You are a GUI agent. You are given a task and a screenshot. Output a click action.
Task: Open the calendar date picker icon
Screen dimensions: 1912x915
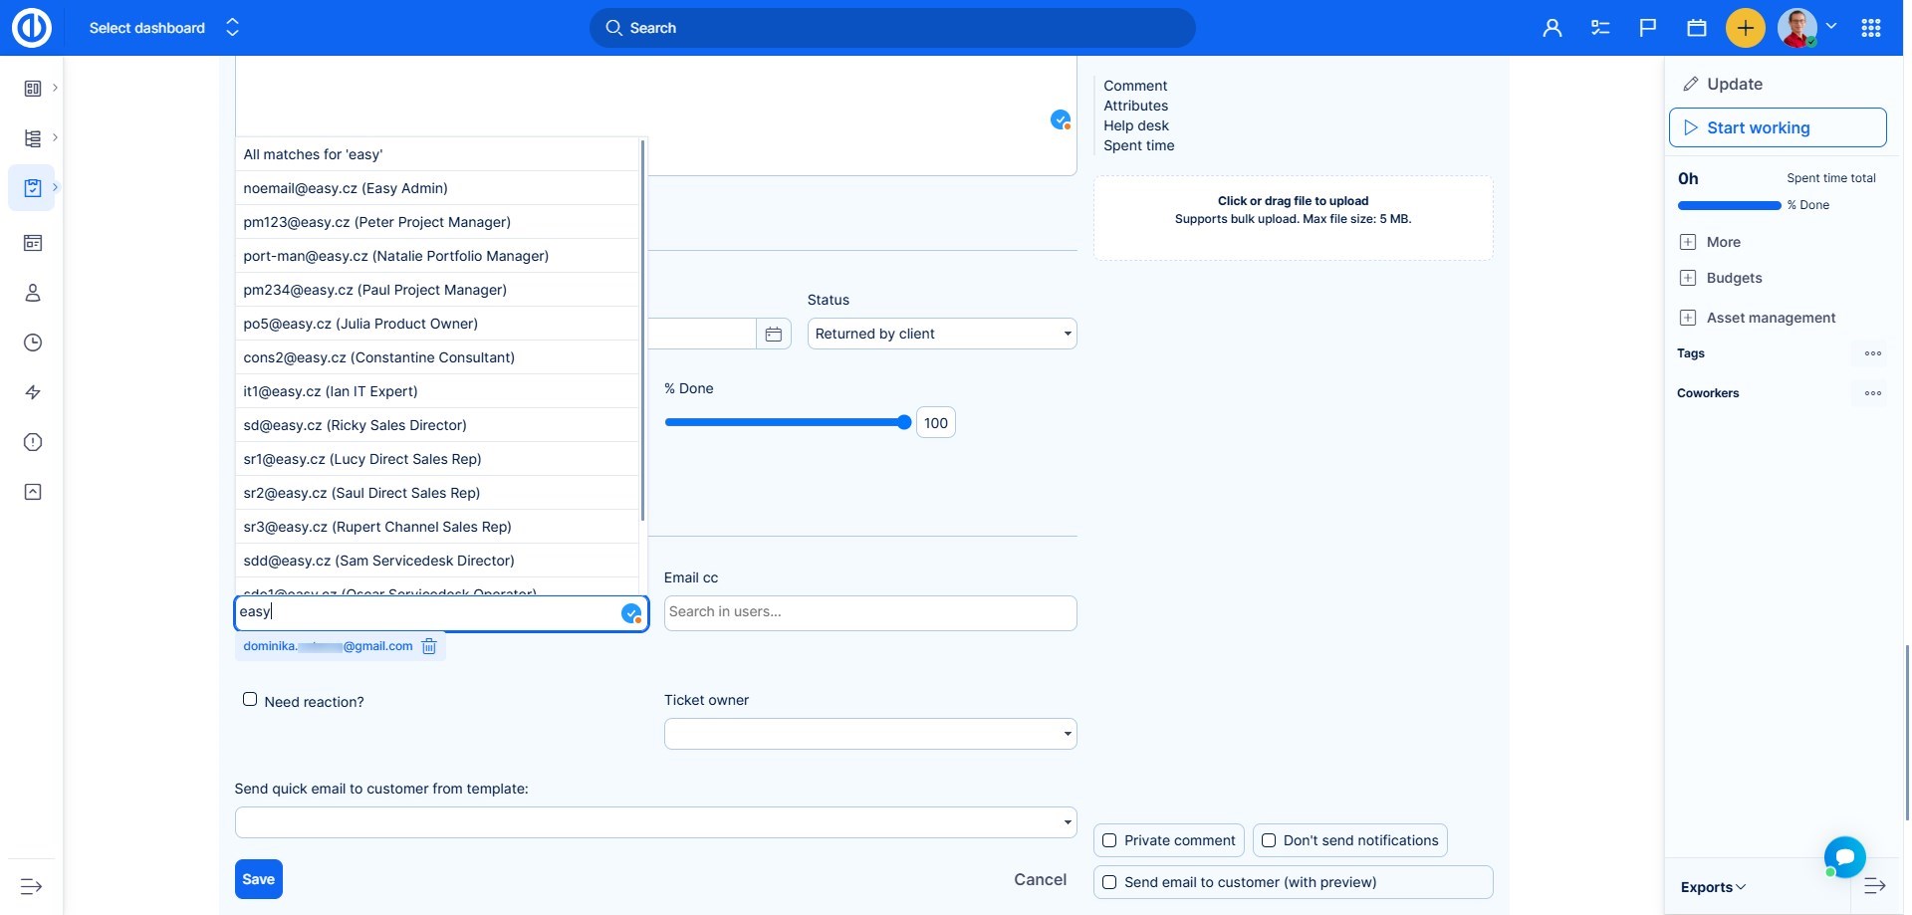[x=773, y=335]
